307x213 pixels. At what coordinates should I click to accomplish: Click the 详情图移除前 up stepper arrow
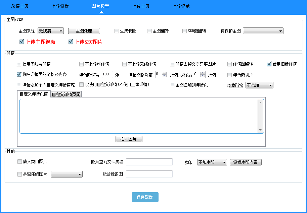164,73
